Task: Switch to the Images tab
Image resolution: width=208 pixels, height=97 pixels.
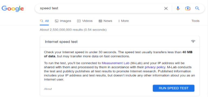Action: coord(63,21)
